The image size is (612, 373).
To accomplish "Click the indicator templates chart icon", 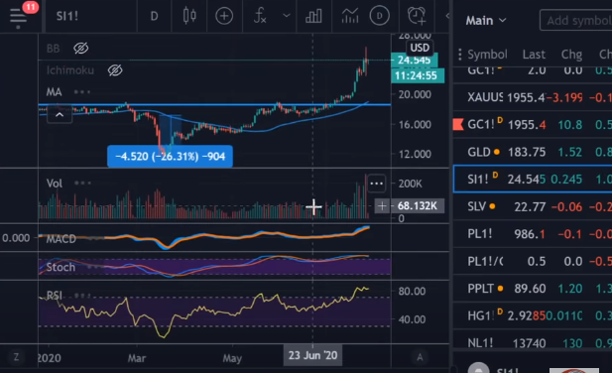I will (350, 16).
